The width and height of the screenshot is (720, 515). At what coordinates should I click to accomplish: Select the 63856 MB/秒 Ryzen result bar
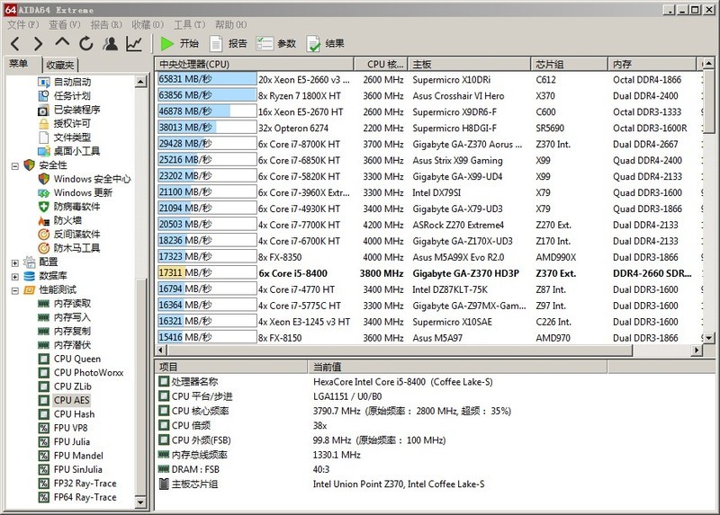207,95
